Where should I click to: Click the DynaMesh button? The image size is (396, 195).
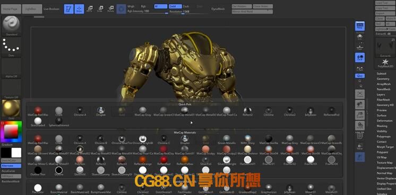click(x=218, y=9)
